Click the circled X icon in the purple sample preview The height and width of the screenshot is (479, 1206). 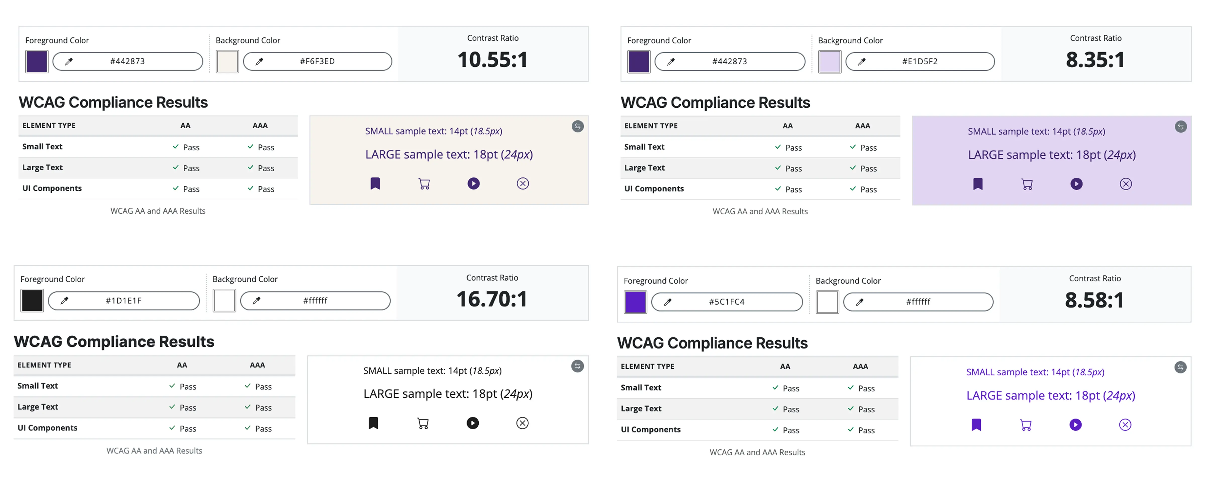click(1126, 425)
